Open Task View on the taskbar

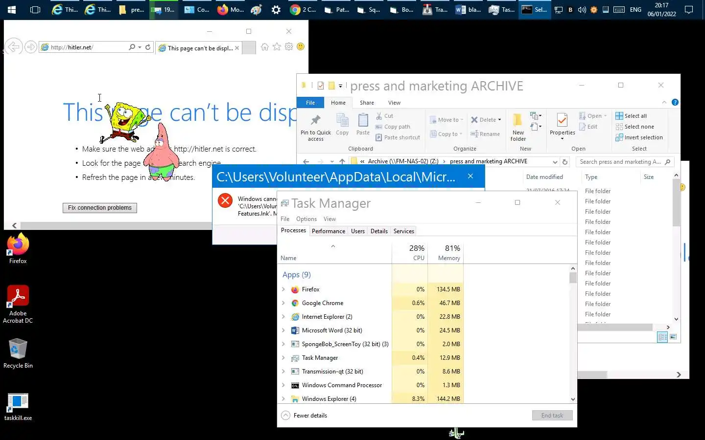click(x=35, y=9)
